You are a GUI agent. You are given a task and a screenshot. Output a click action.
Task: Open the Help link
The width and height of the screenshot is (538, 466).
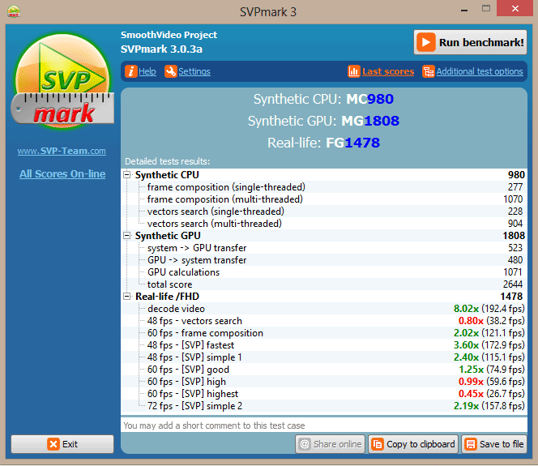pos(147,71)
